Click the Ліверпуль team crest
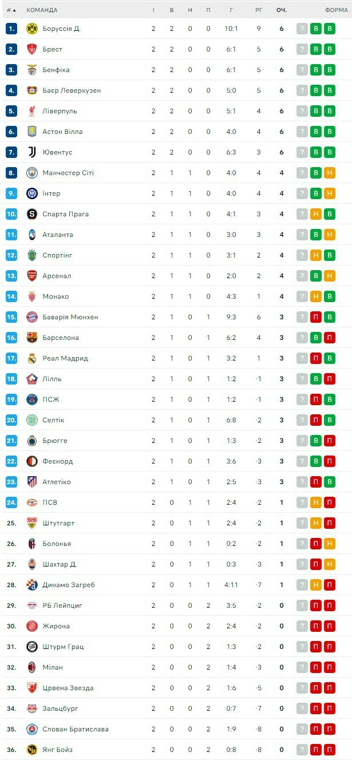Viewport: 352px width, 760px height. pyautogui.click(x=31, y=111)
